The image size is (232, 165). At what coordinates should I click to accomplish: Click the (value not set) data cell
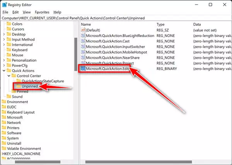tap(205, 30)
